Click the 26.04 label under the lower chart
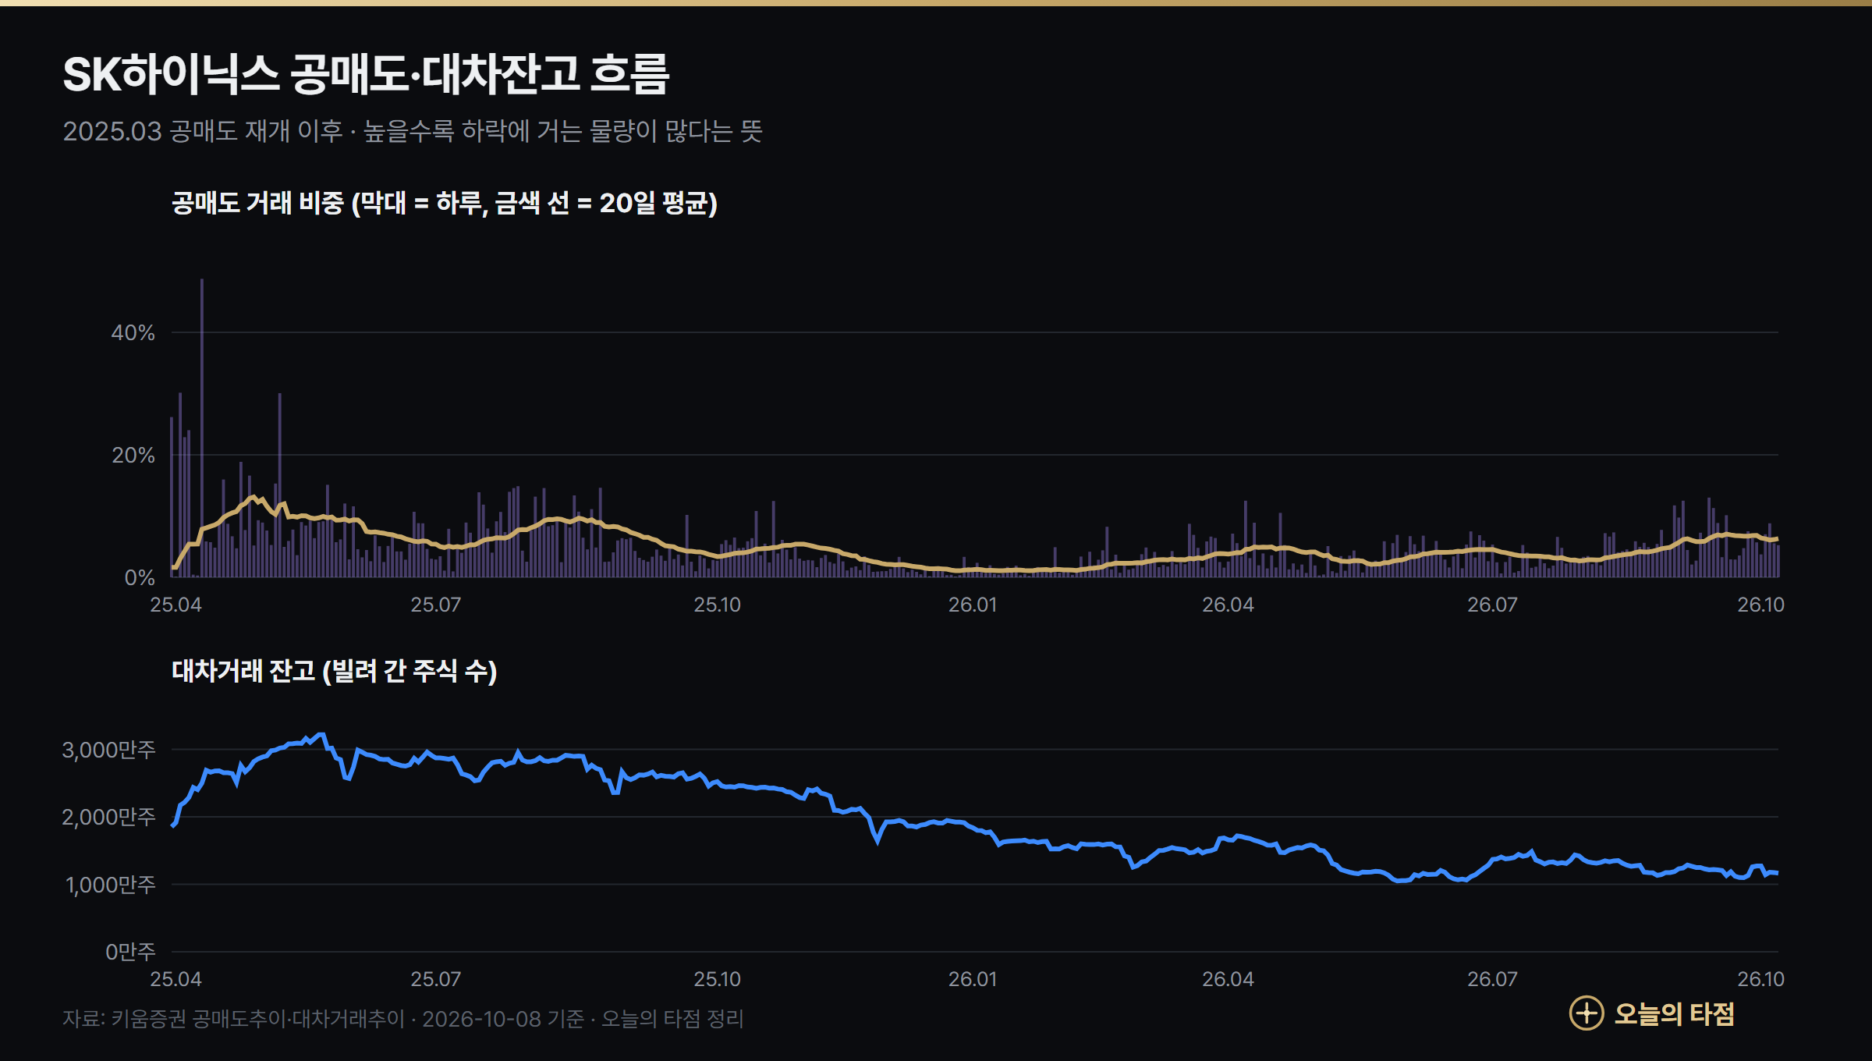This screenshot has width=1872, height=1061. pos(1228,979)
